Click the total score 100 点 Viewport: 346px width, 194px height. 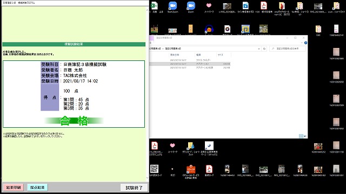click(x=71, y=91)
